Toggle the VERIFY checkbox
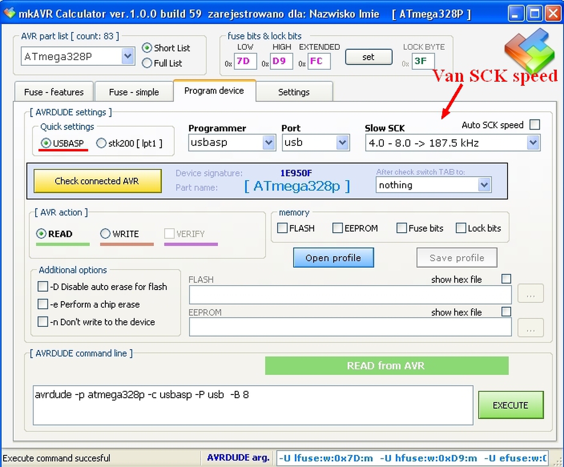 (169, 233)
